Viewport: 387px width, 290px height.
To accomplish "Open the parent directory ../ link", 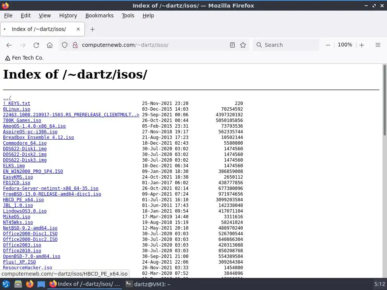I will pos(7,98).
